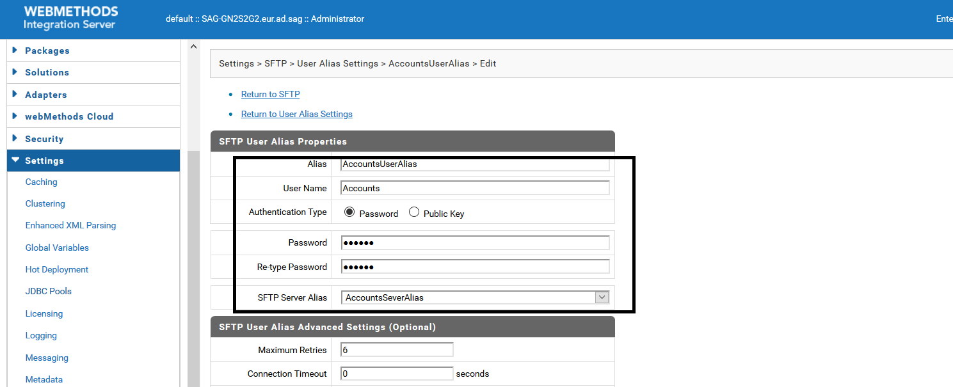Select the Password authentication type
Screen dimensions: 953x387
349,212
